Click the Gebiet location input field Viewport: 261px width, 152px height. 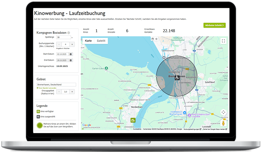[56, 84]
